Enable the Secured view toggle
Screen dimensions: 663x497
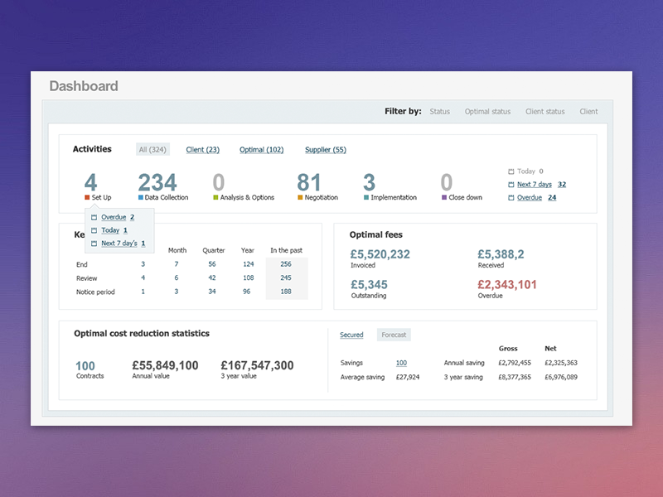pos(351,335)
